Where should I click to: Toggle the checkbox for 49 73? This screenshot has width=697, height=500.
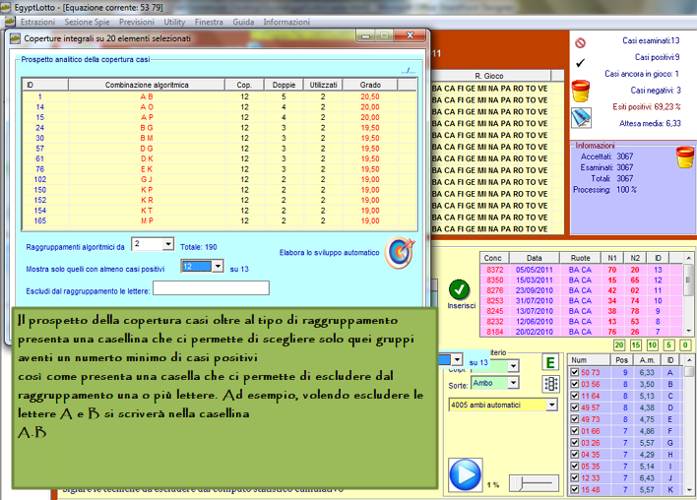[x=574, y=419]
